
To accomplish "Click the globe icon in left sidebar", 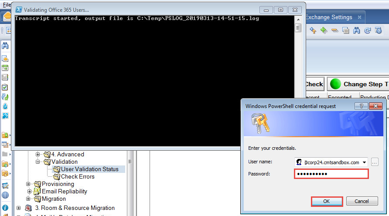I will point(5,195).
